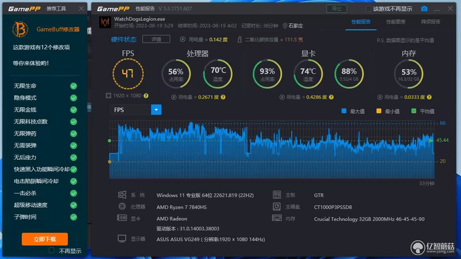Toggle the 隐身模式 green check
Image resolution: width=461 pixels, height=259 pixels.
click(74, 98)
